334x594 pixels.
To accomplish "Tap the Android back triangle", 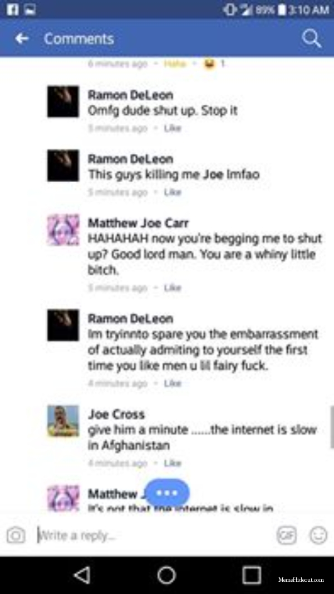I will click(x=82, y=575).
